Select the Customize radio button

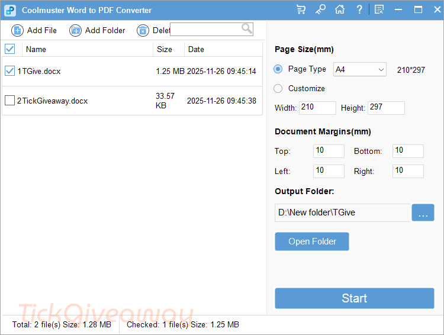click(x=278, y=88)
